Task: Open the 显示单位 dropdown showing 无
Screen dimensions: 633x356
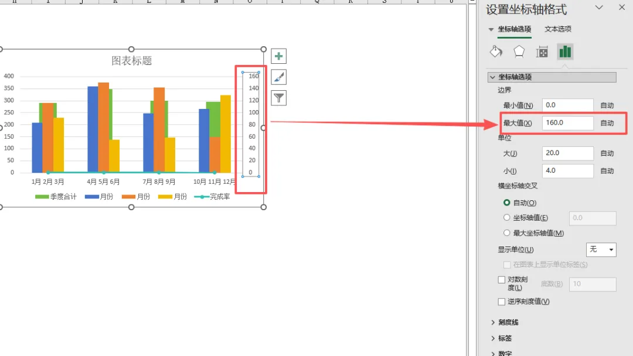Action: pos(601,249)
